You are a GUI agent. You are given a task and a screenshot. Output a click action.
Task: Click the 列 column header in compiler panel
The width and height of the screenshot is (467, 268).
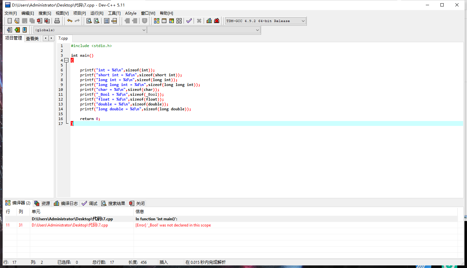pyautogui.click(x=23, y=212)
